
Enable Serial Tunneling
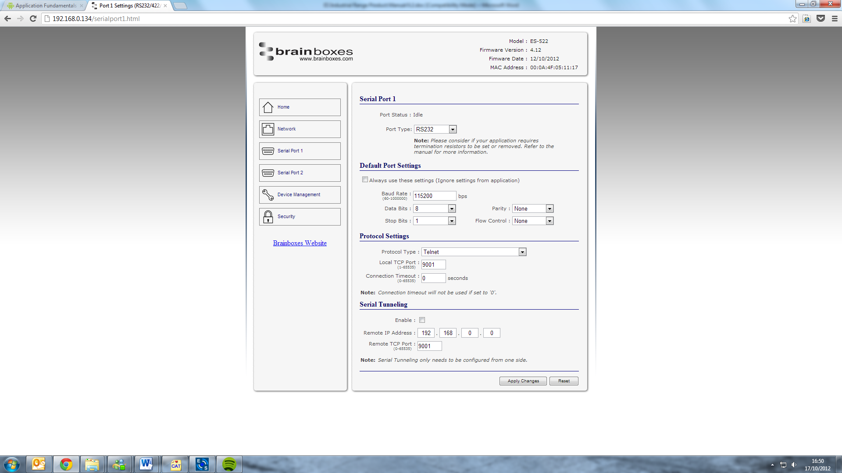pyautogui.click(x=422, y=320)
